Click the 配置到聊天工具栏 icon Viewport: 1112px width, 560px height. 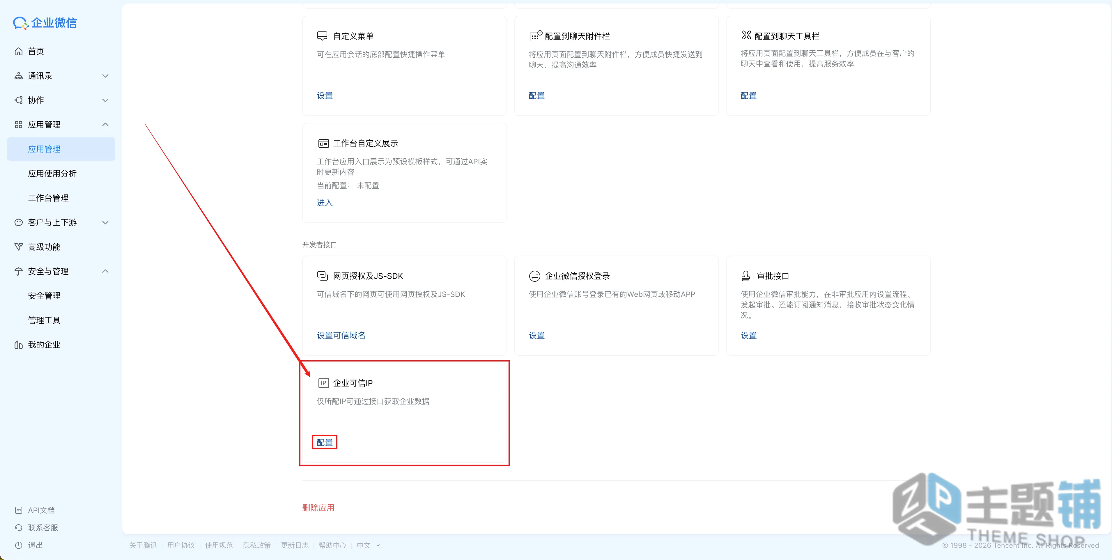(746, 35)
